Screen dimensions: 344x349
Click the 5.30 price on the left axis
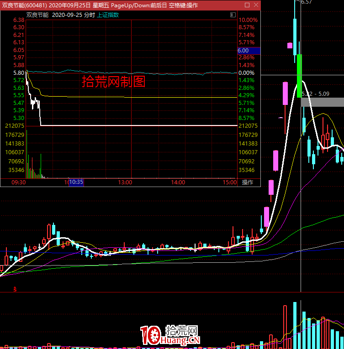[x=19, y=118]
